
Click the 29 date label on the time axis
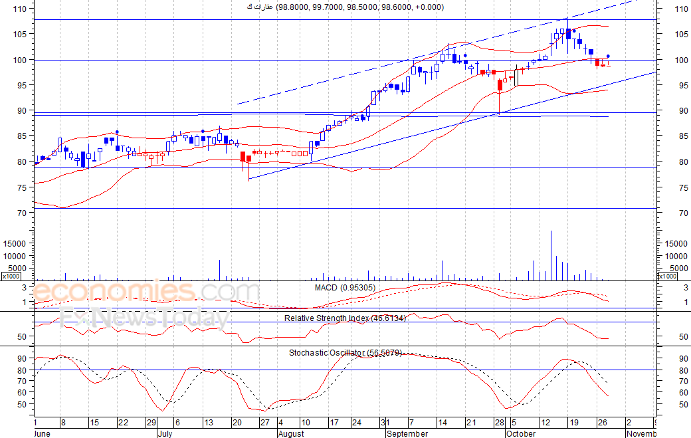(151, 423)
